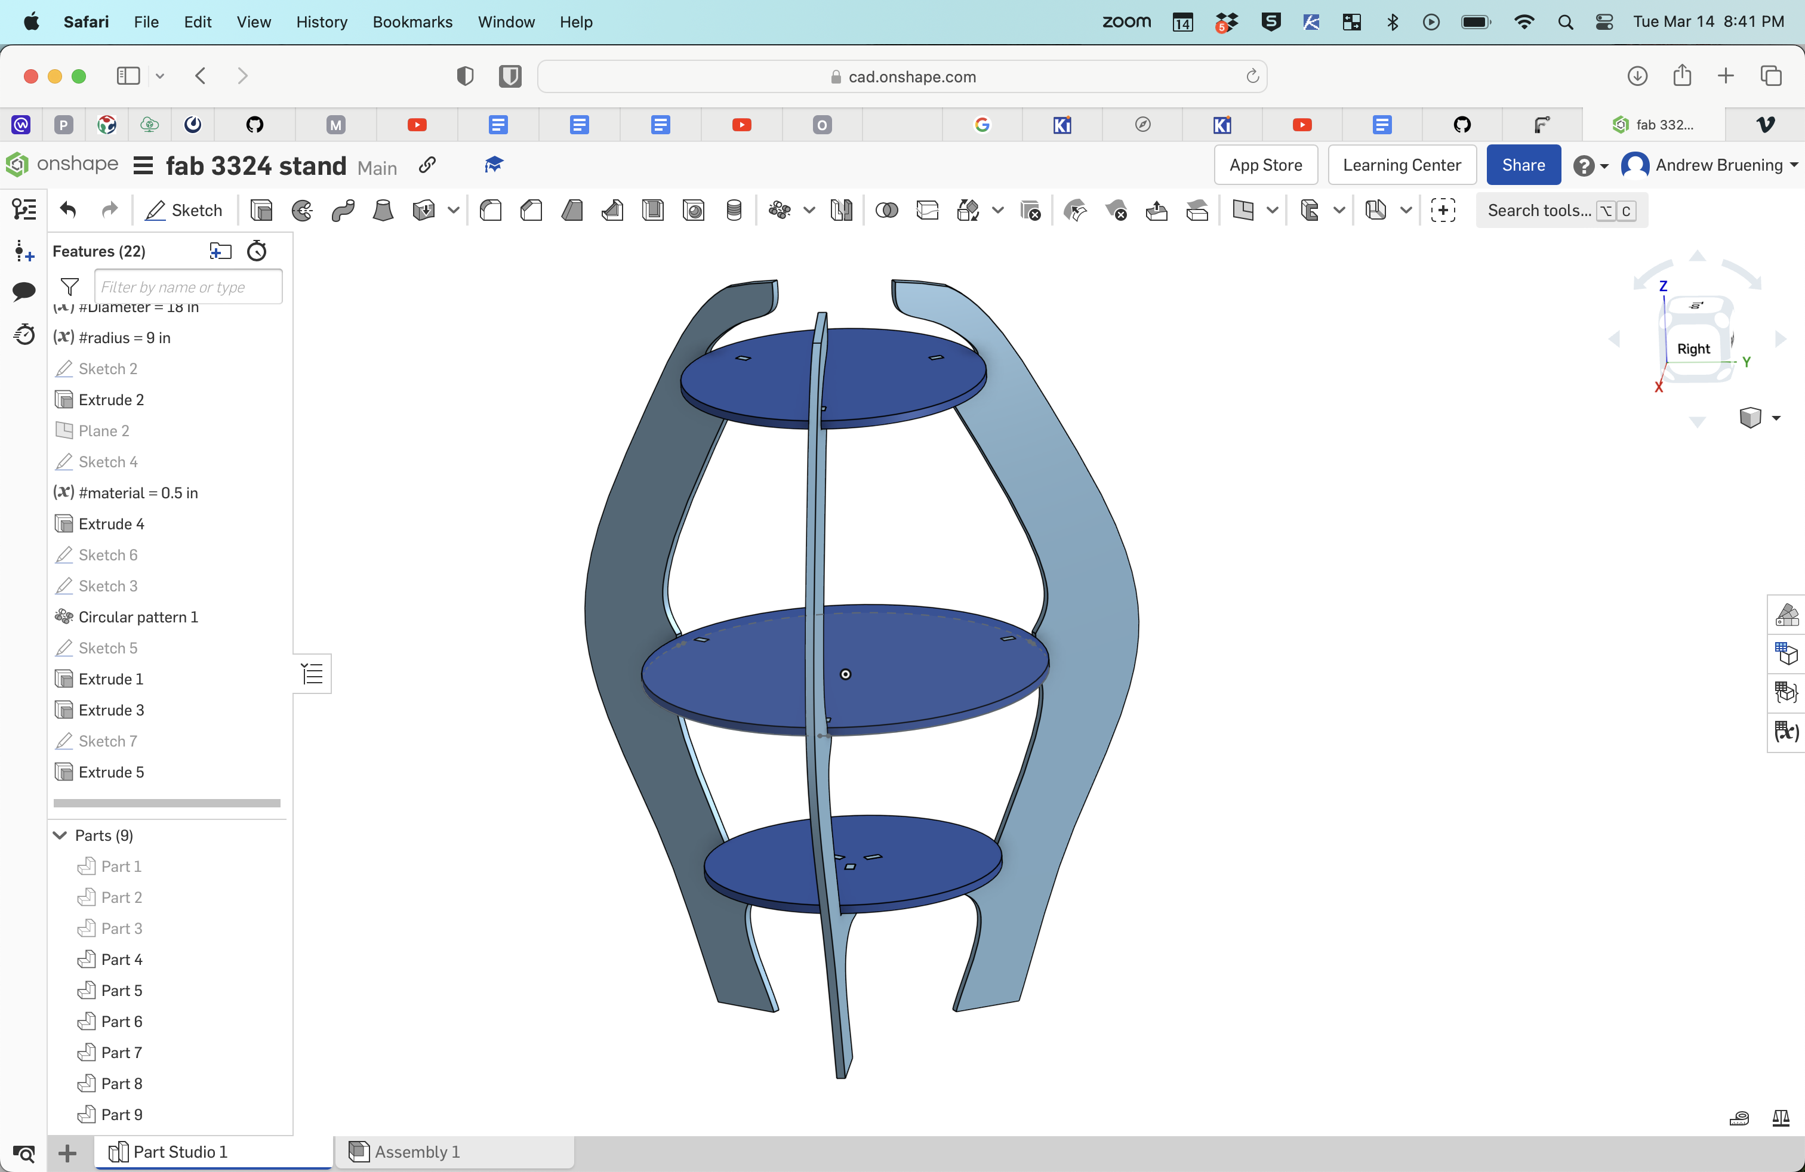Toggle the Appearance panel on right edge

tap(1786, 614)
